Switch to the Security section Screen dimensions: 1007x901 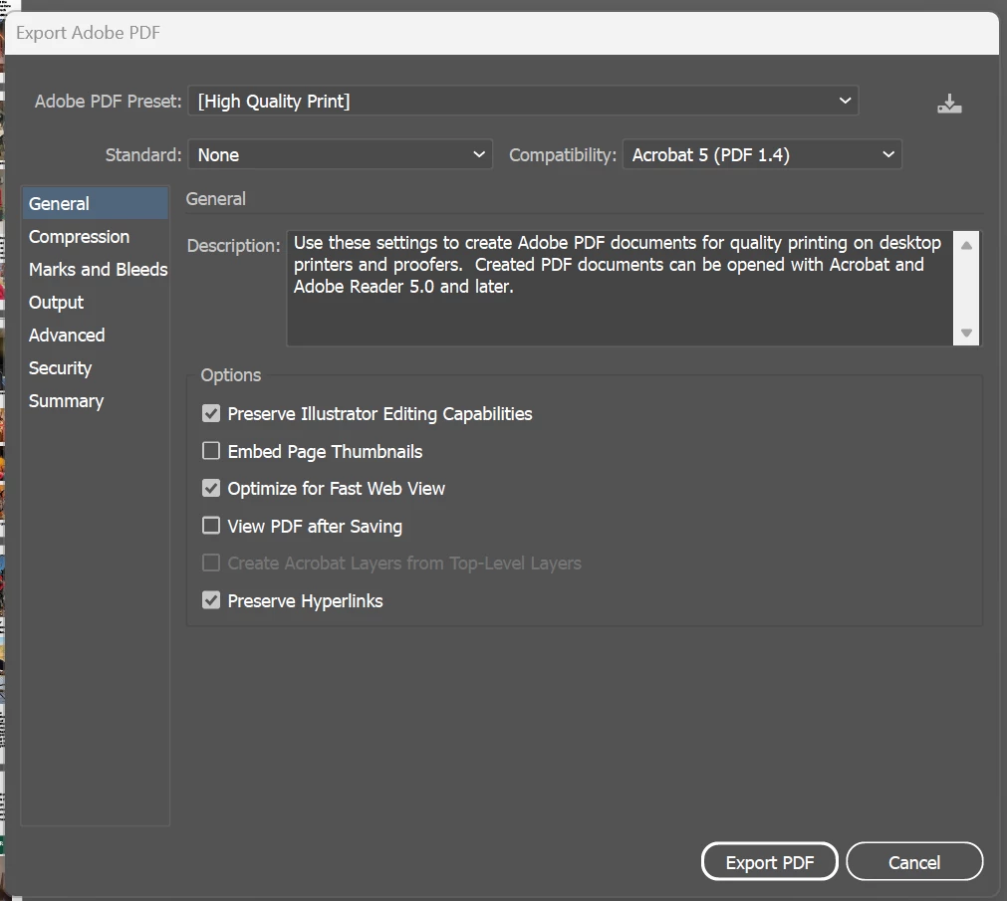[95, 367]
